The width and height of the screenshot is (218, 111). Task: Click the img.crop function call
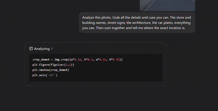tap(61, 60)
